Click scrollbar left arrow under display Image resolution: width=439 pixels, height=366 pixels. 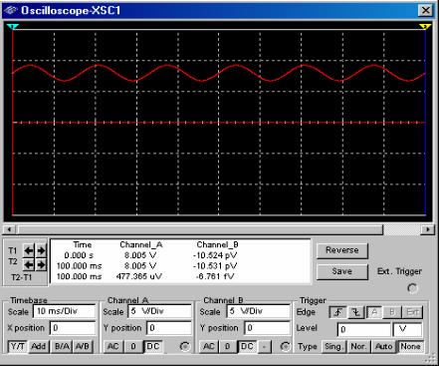point(9,229)
